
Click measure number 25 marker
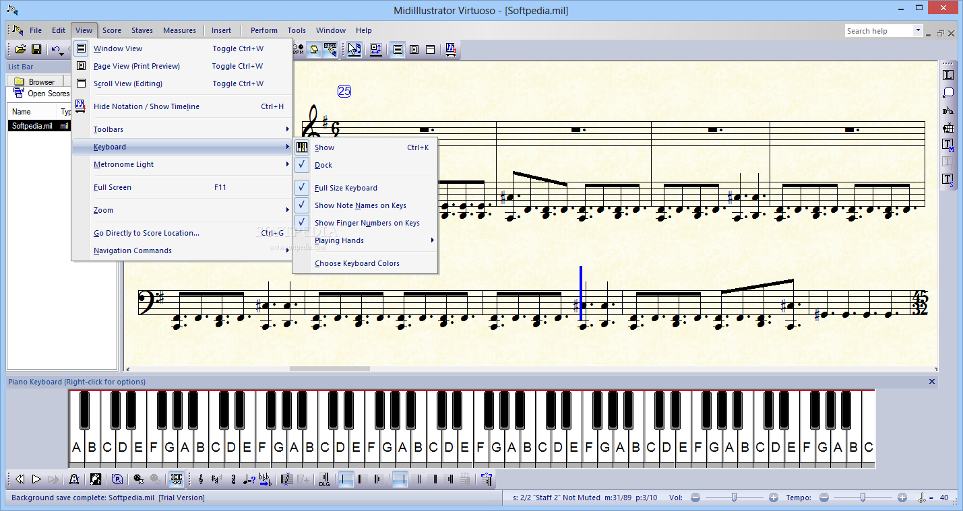pyautogui.click(x=344, y=92)
